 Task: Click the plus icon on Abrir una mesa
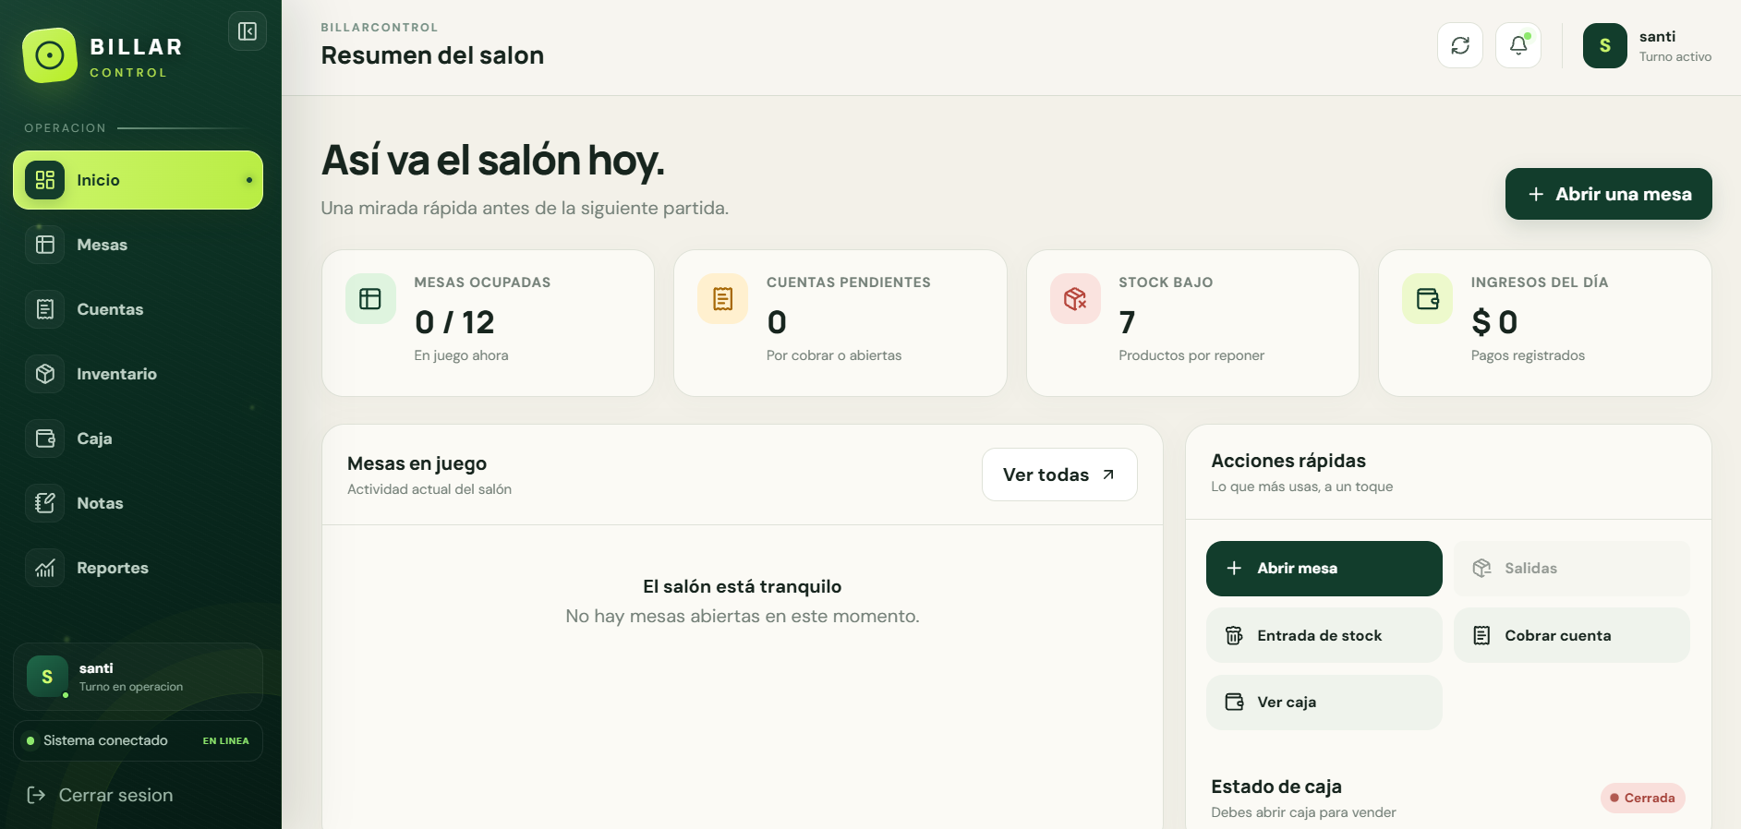pyautogui.click(x=1536, y=194)
